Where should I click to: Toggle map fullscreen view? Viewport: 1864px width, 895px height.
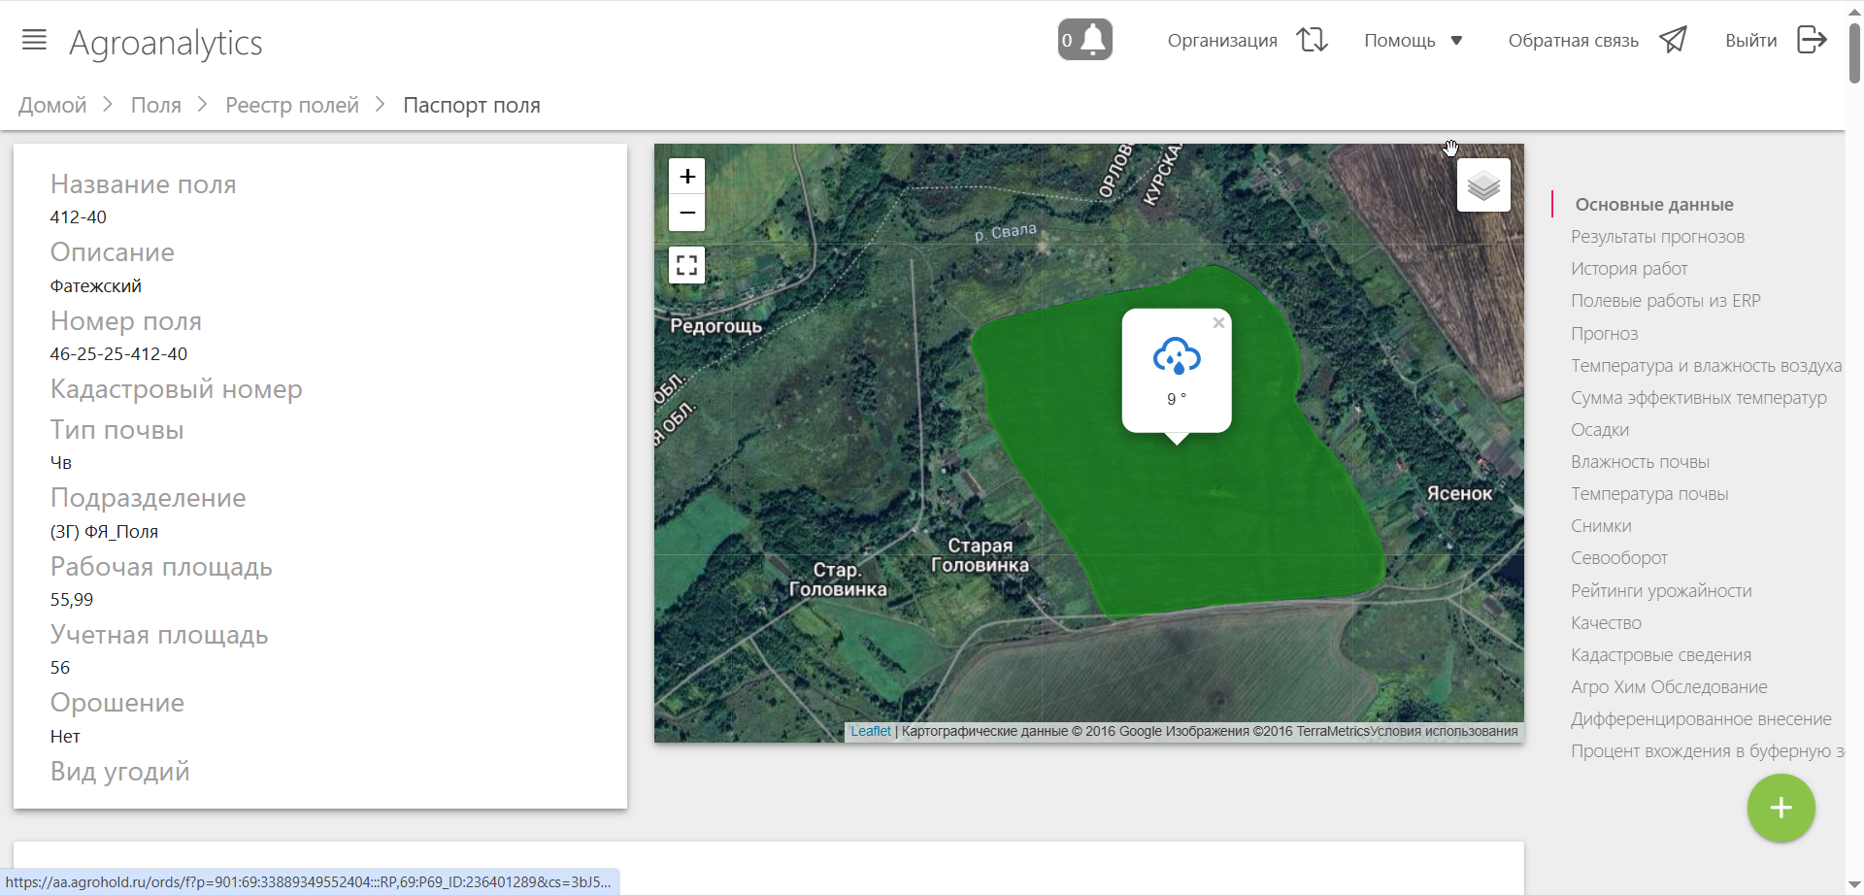(687, 265)
